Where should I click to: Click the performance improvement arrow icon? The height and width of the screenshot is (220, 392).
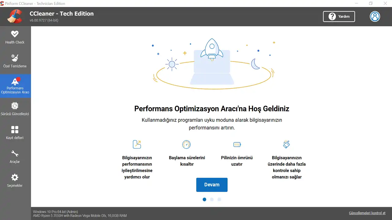point(137,144)
